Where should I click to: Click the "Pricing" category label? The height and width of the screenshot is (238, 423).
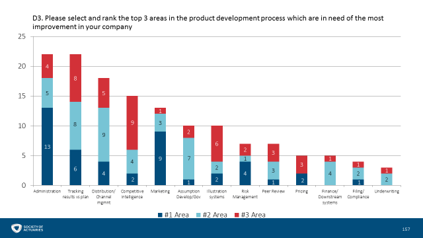[301, 191]
